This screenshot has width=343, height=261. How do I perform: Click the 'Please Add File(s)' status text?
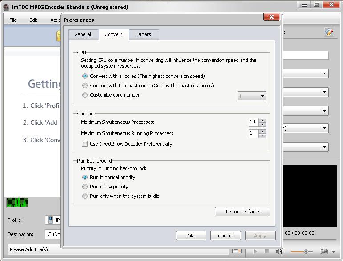coord(29,249)
